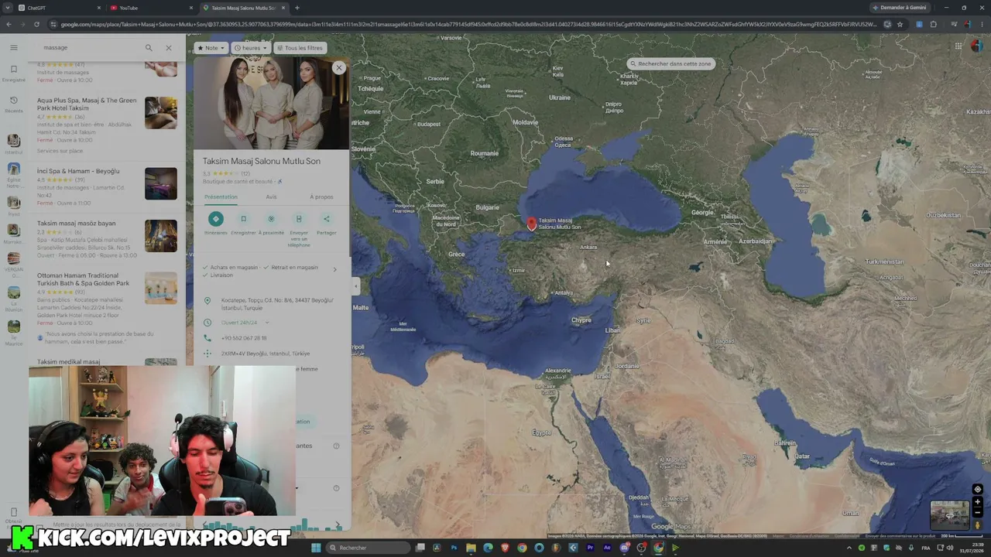Open the Chrome extensions puzzle icon

pos(934,24)
